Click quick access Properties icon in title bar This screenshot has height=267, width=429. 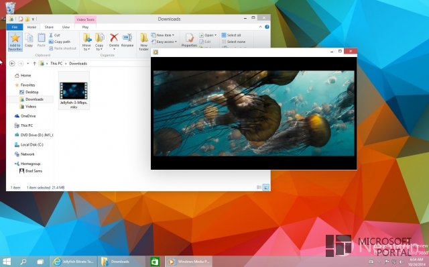(21, 19)
